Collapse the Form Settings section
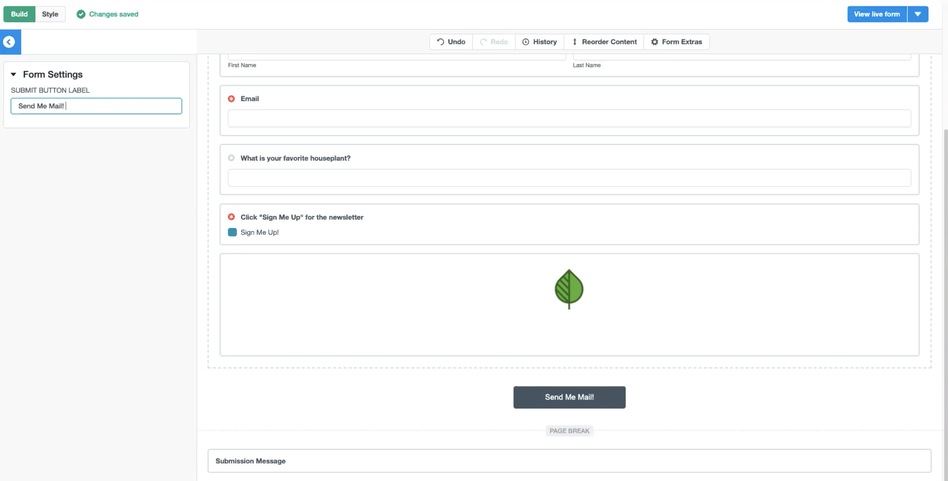This screenshot has width=948, height=481. (x=14, y=74)
